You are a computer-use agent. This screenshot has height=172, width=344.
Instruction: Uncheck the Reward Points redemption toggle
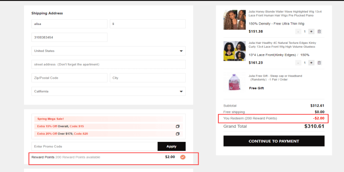click(x=183, y=157)
